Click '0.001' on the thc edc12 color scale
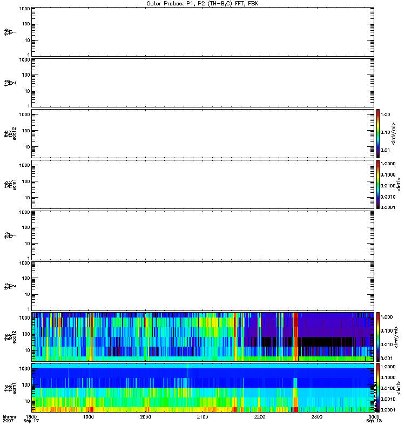This screenshot has width=405, height=432. pos(387,359)
